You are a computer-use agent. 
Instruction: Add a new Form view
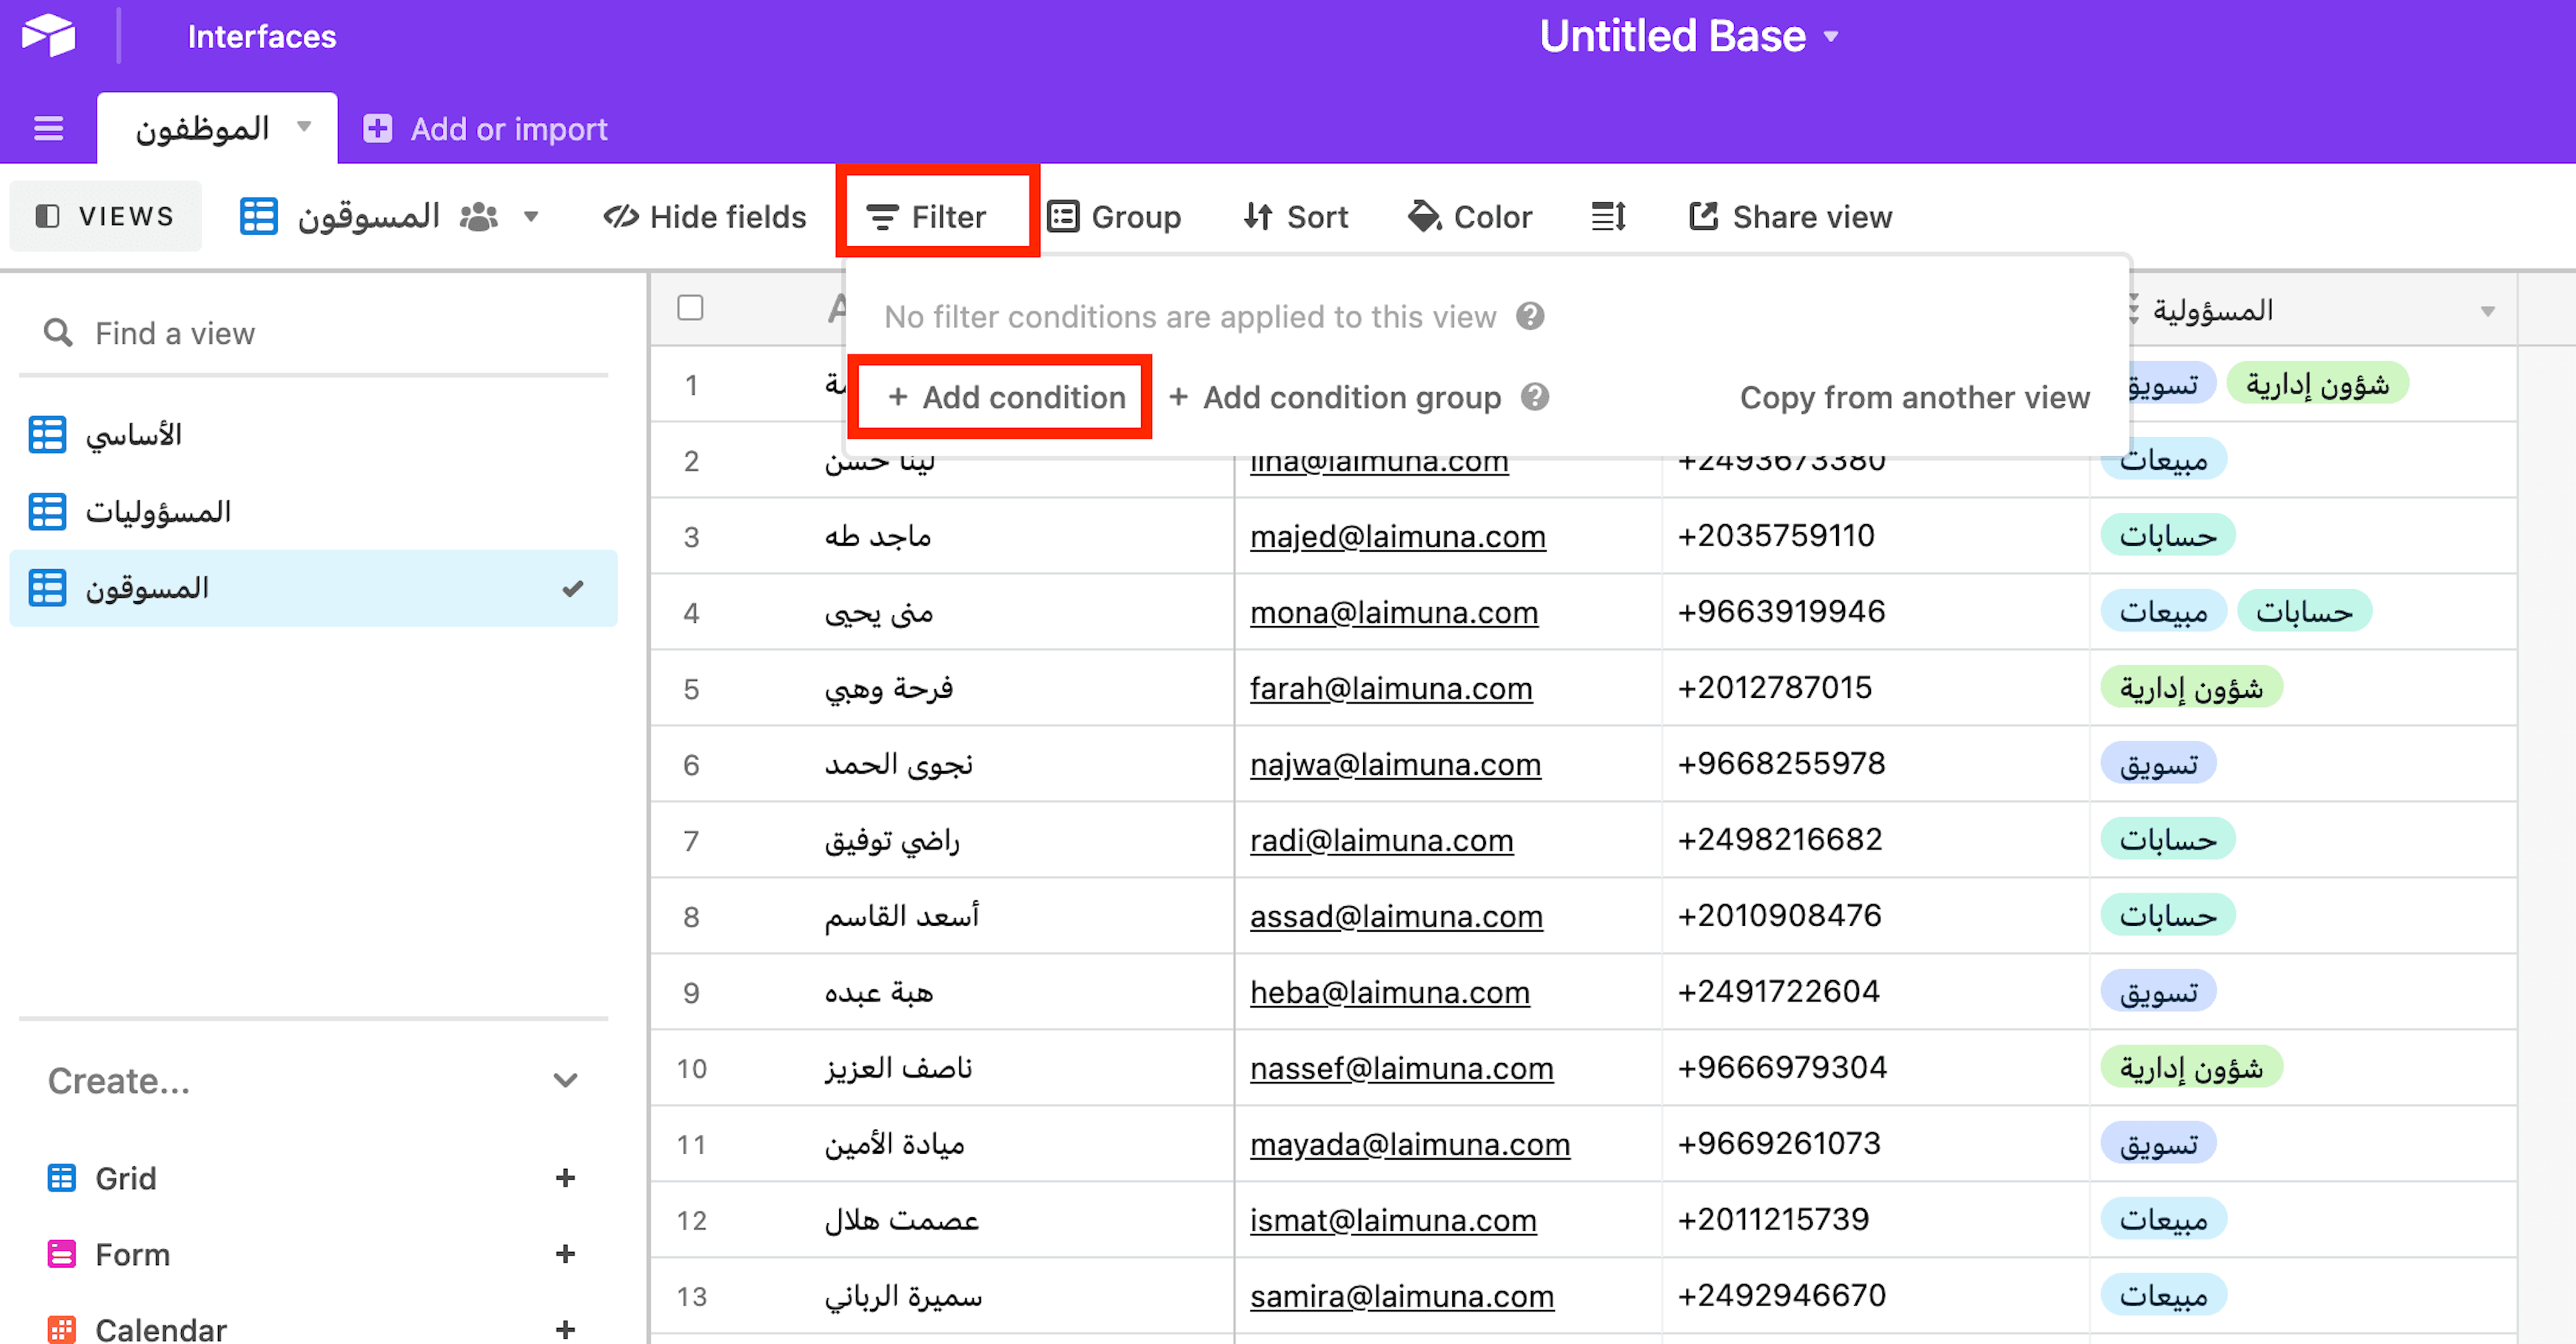click(x=565, y=1254)
